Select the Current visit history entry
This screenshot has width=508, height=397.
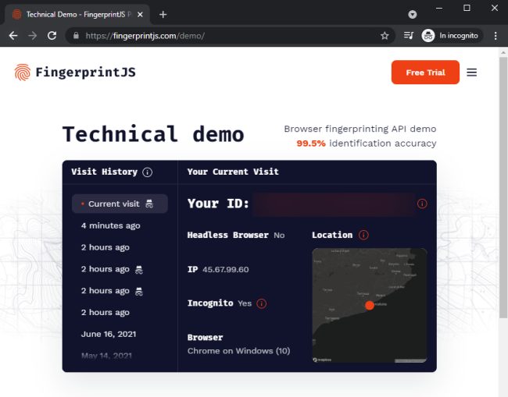(120, 204)
